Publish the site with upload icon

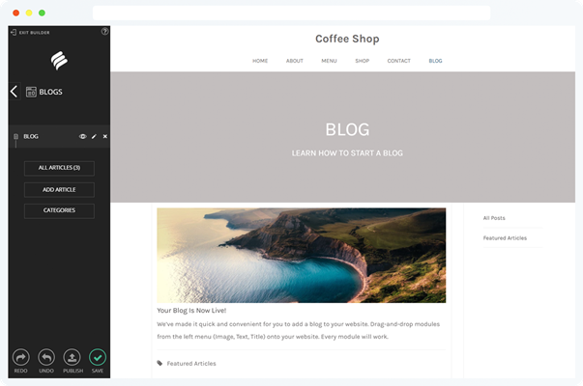pyautogui.click(x=73, y=357)
